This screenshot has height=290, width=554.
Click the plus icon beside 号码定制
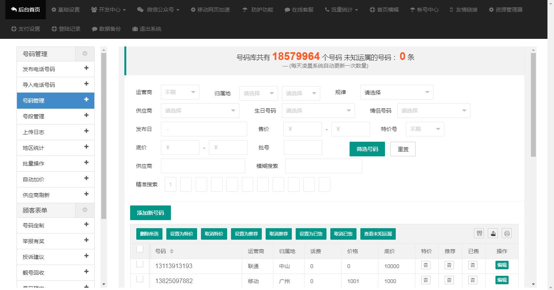(x=86, y=224)
